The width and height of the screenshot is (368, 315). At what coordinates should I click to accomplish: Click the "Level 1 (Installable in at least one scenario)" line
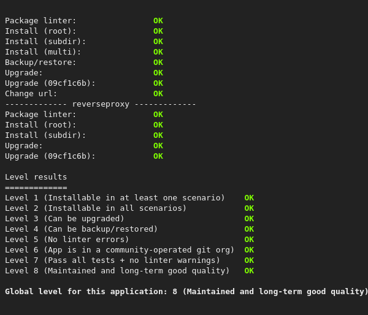pyautogui.click(x=115, y=198)
